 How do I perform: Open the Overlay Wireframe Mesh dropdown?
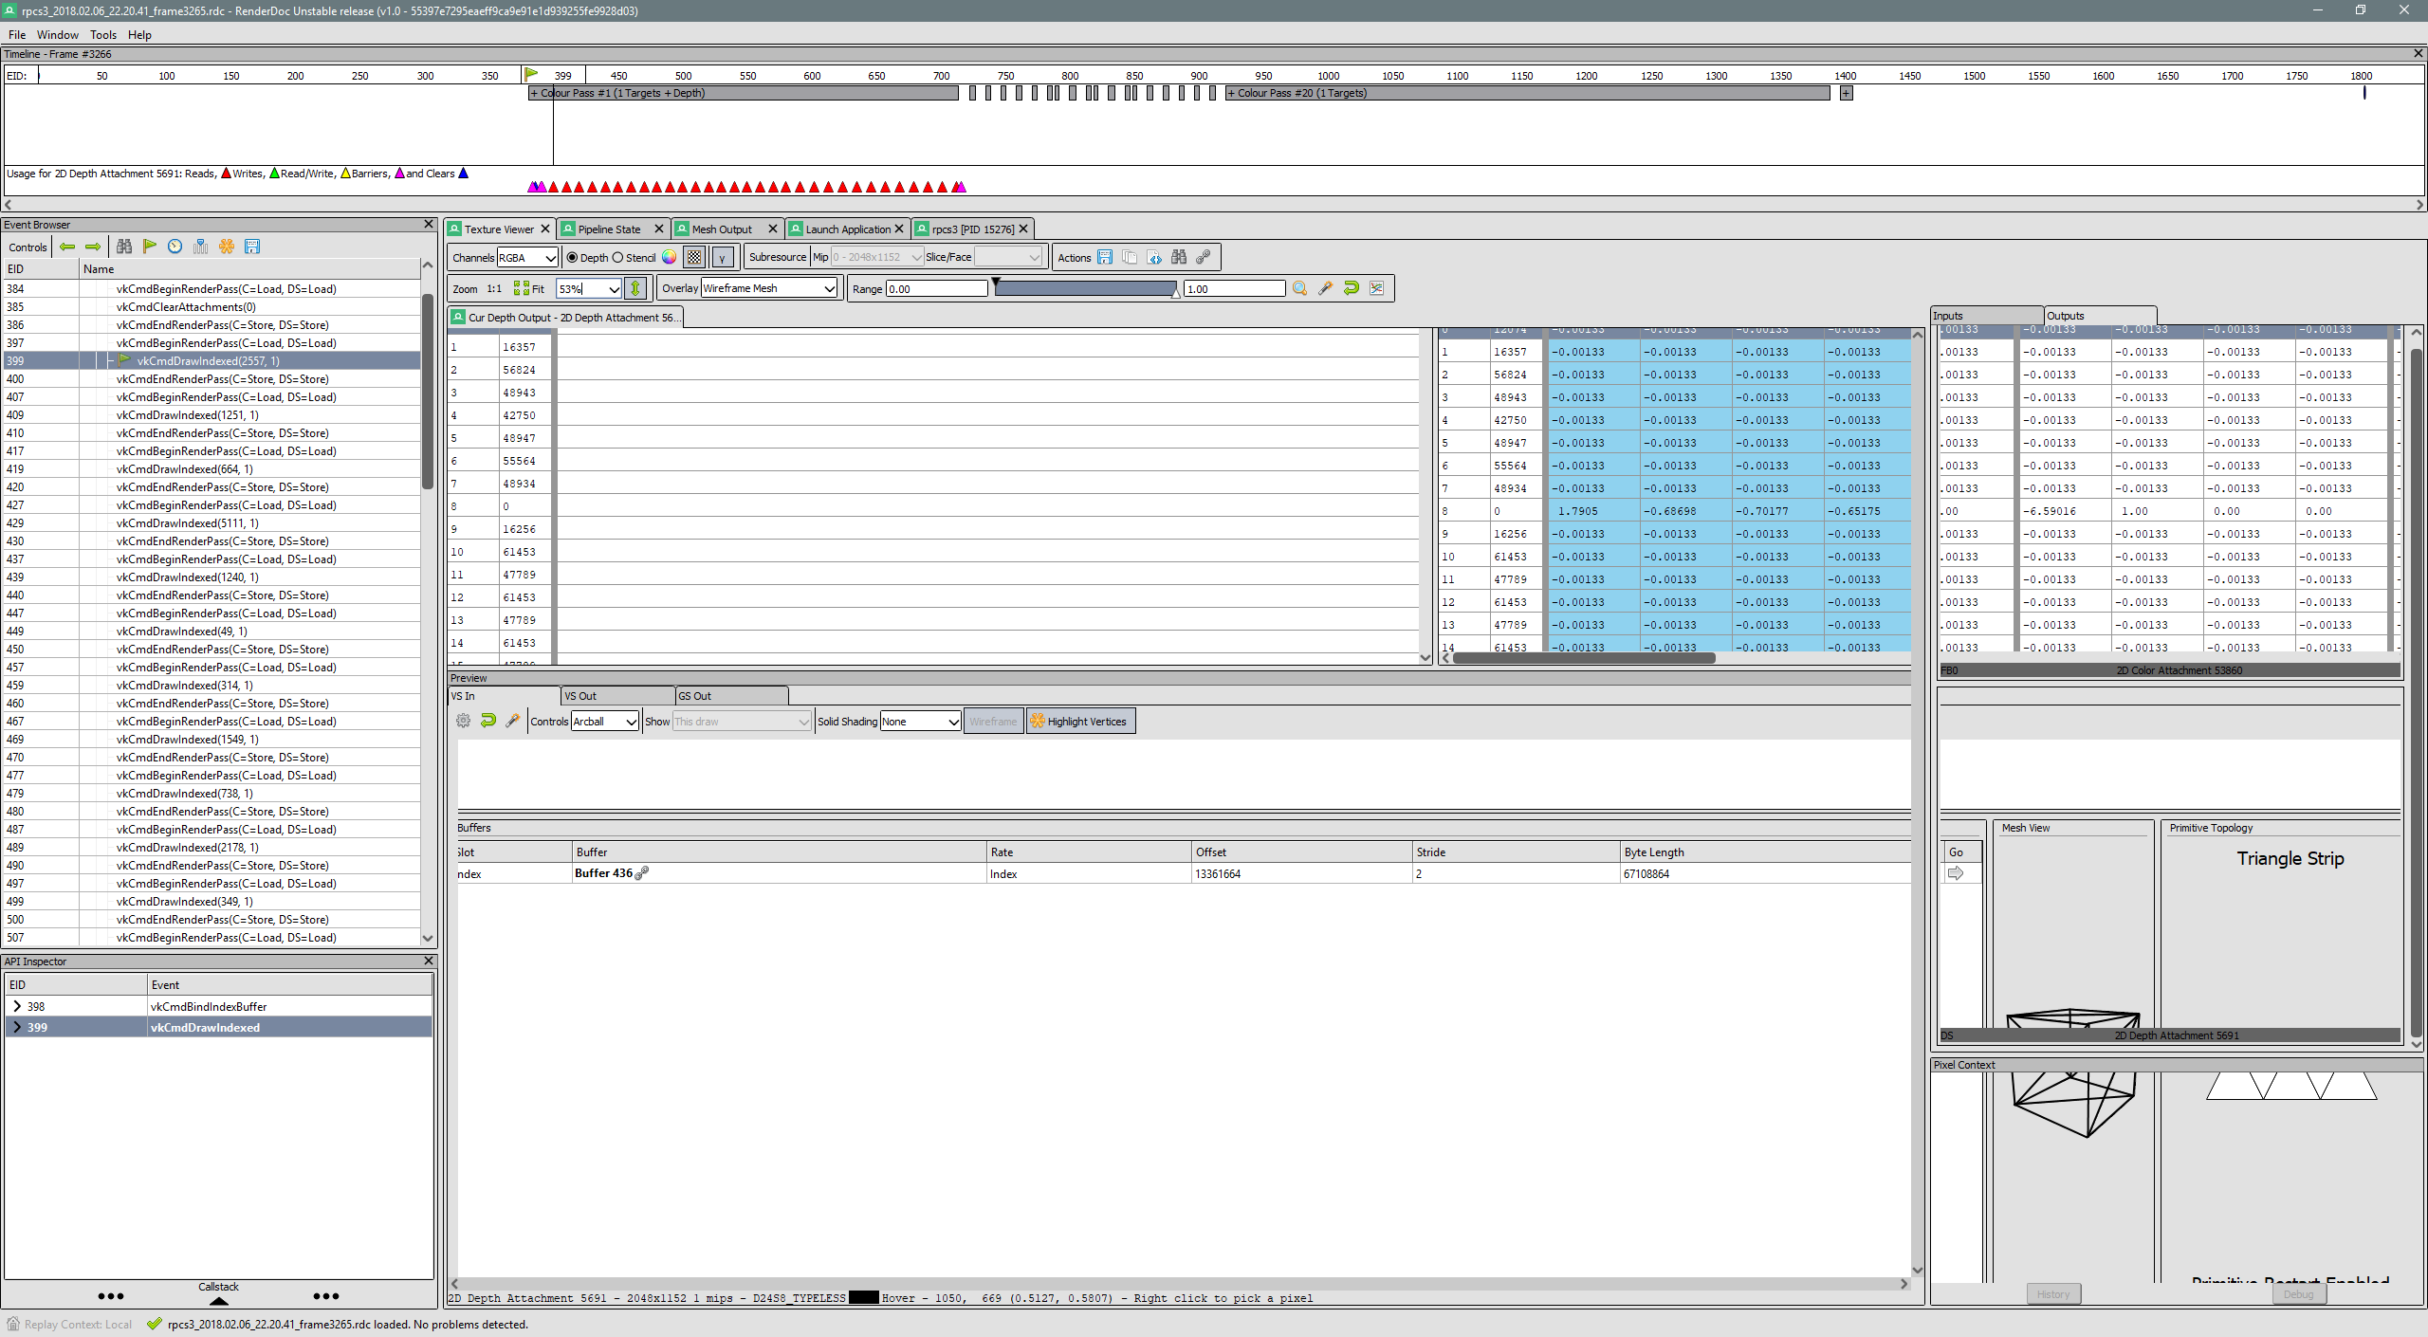(x=769, y=288)
